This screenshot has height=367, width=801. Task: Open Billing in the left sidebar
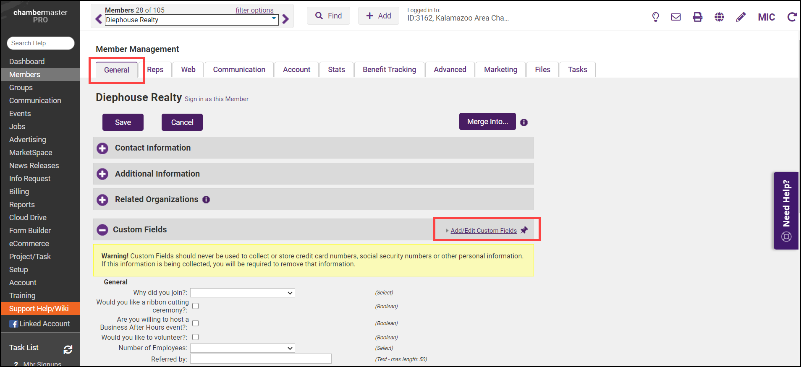19,192
